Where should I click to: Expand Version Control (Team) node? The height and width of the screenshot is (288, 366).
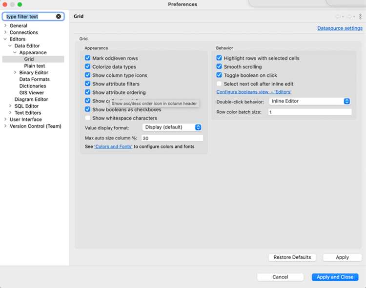click(x=5, y=126)
